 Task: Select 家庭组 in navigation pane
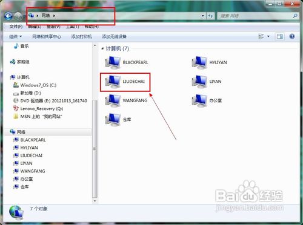(x=19, y=62)
